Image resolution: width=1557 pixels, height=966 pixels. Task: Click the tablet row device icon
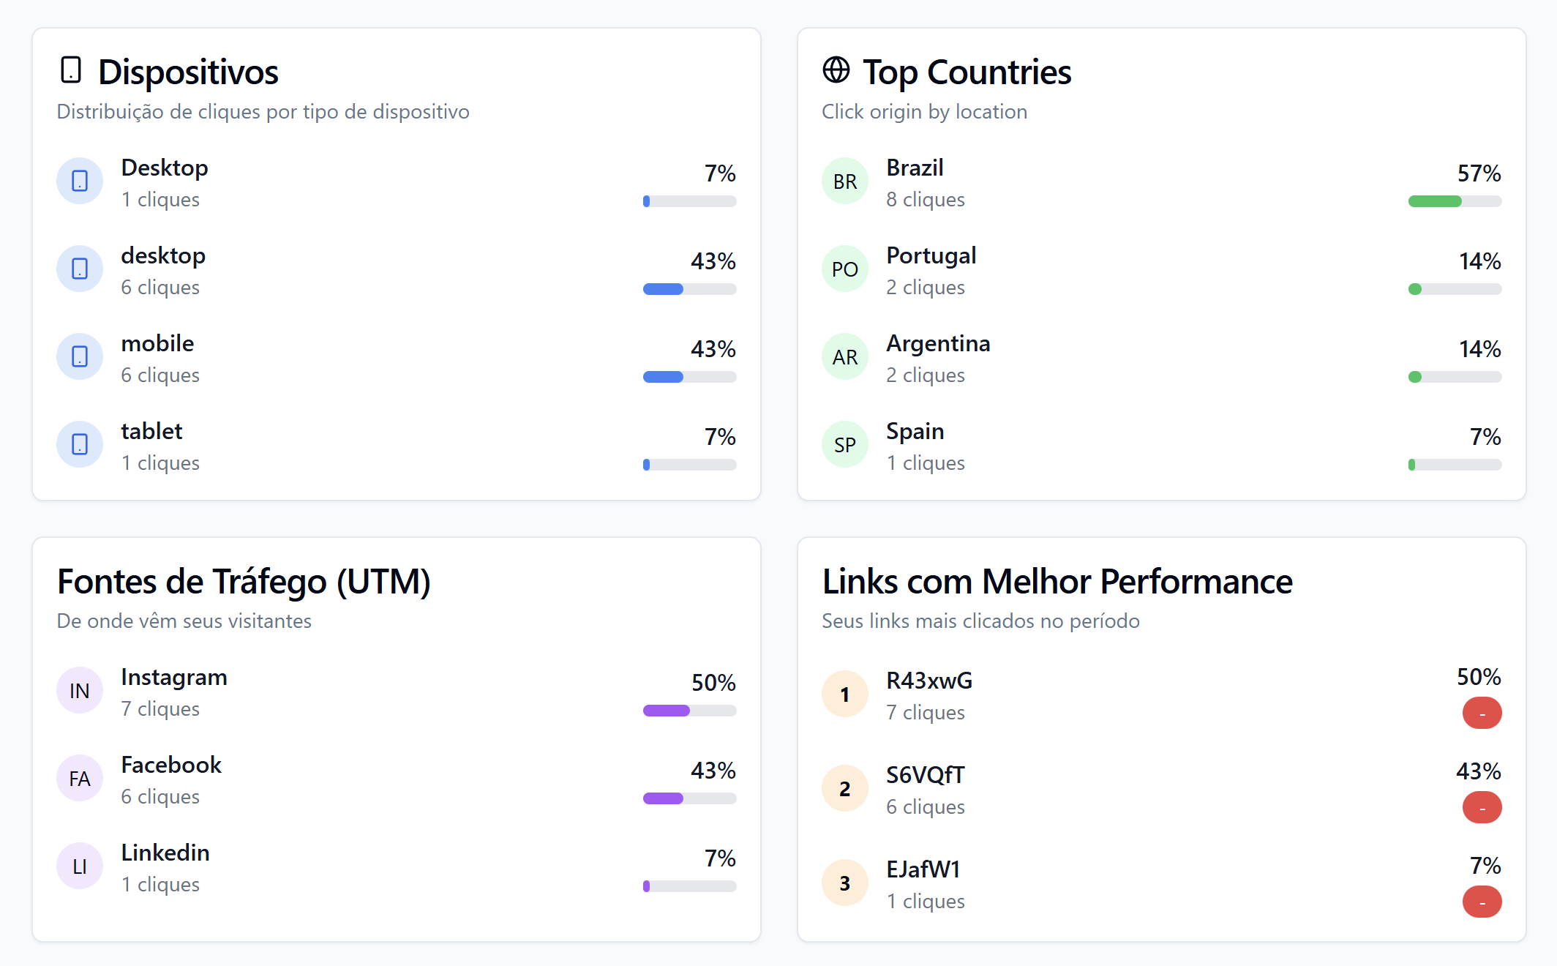pos(80,444)
